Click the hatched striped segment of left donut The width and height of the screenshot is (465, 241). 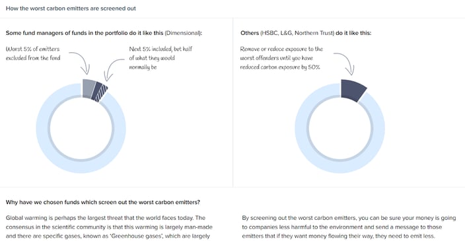click(102, 93)
